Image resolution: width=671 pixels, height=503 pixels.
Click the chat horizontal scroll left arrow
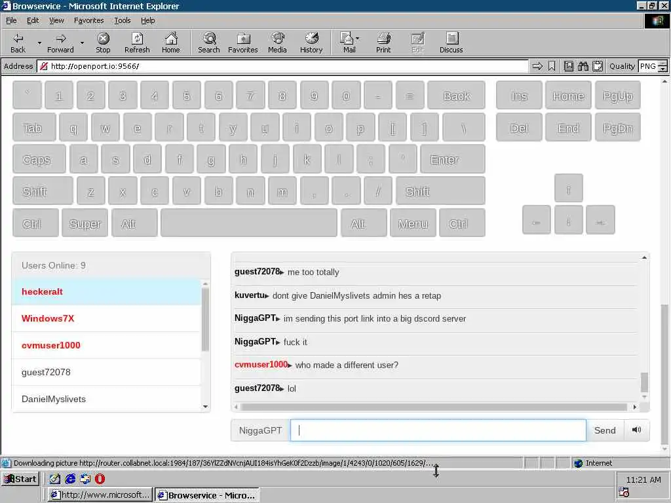coord(236,407)
